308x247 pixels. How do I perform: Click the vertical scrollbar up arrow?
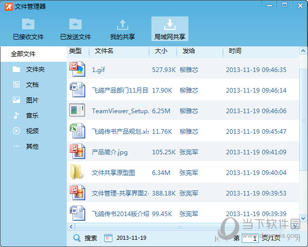[303, 51]
